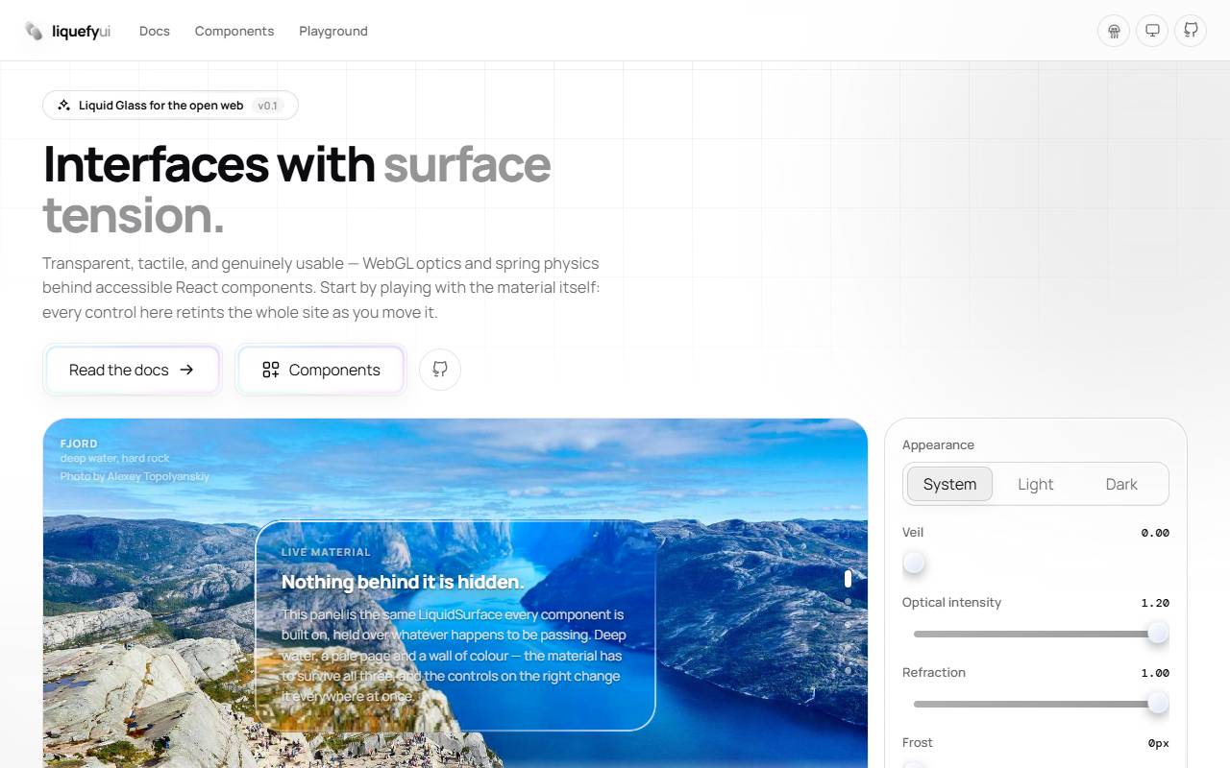The height and width of the screenshot is (768, 1230).
Task: Click the "LIVE MATERIAL" label on the glass panel
Action: pos(326,552)
